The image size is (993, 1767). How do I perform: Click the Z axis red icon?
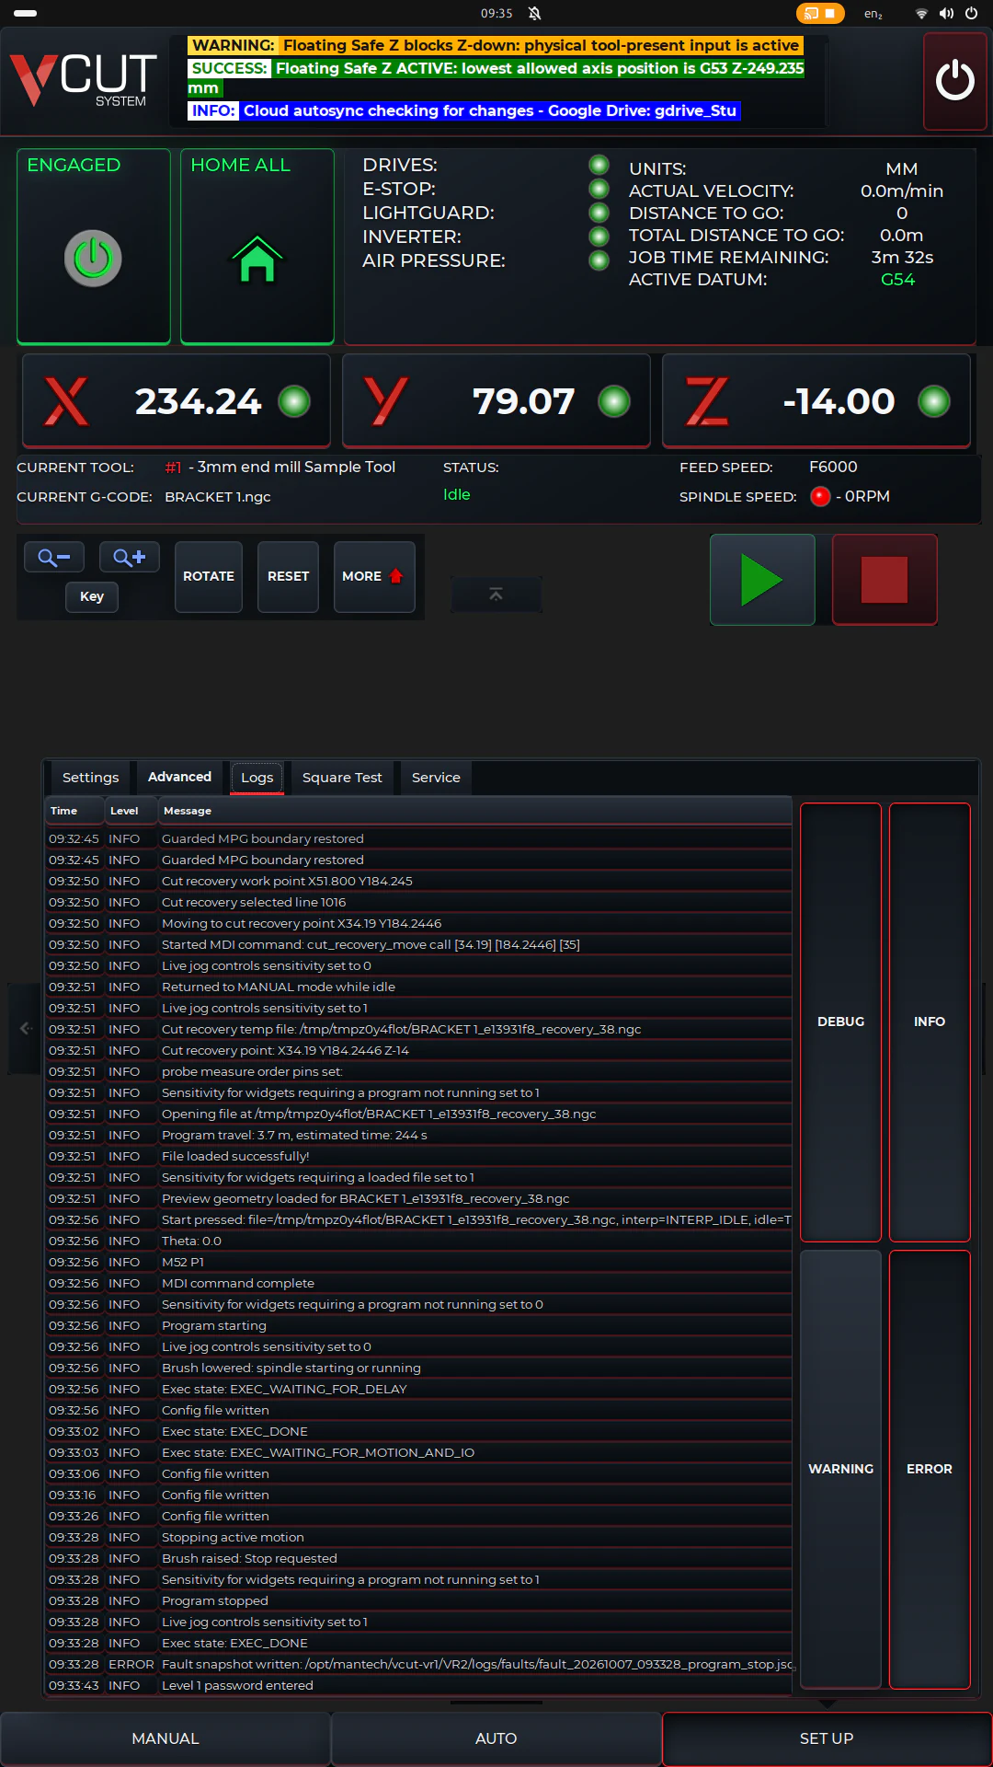706,401
